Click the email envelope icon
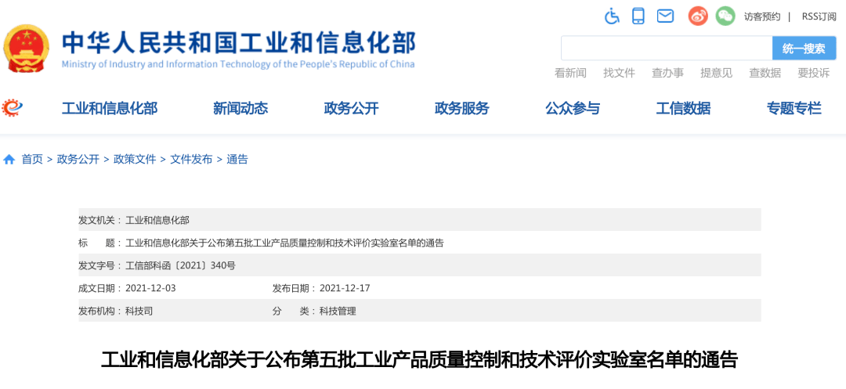 pyautogui.click(x=665, y=16)
